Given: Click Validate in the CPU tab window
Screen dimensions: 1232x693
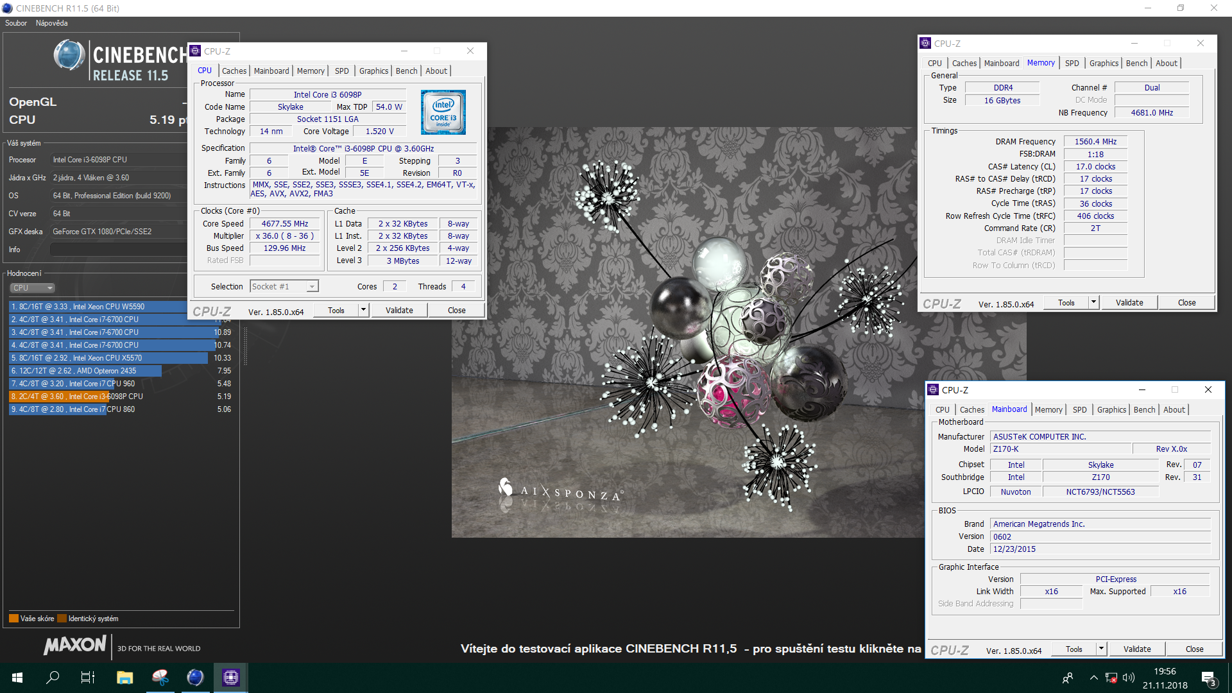Looking at the screenshot, I should tap(399, 310).
